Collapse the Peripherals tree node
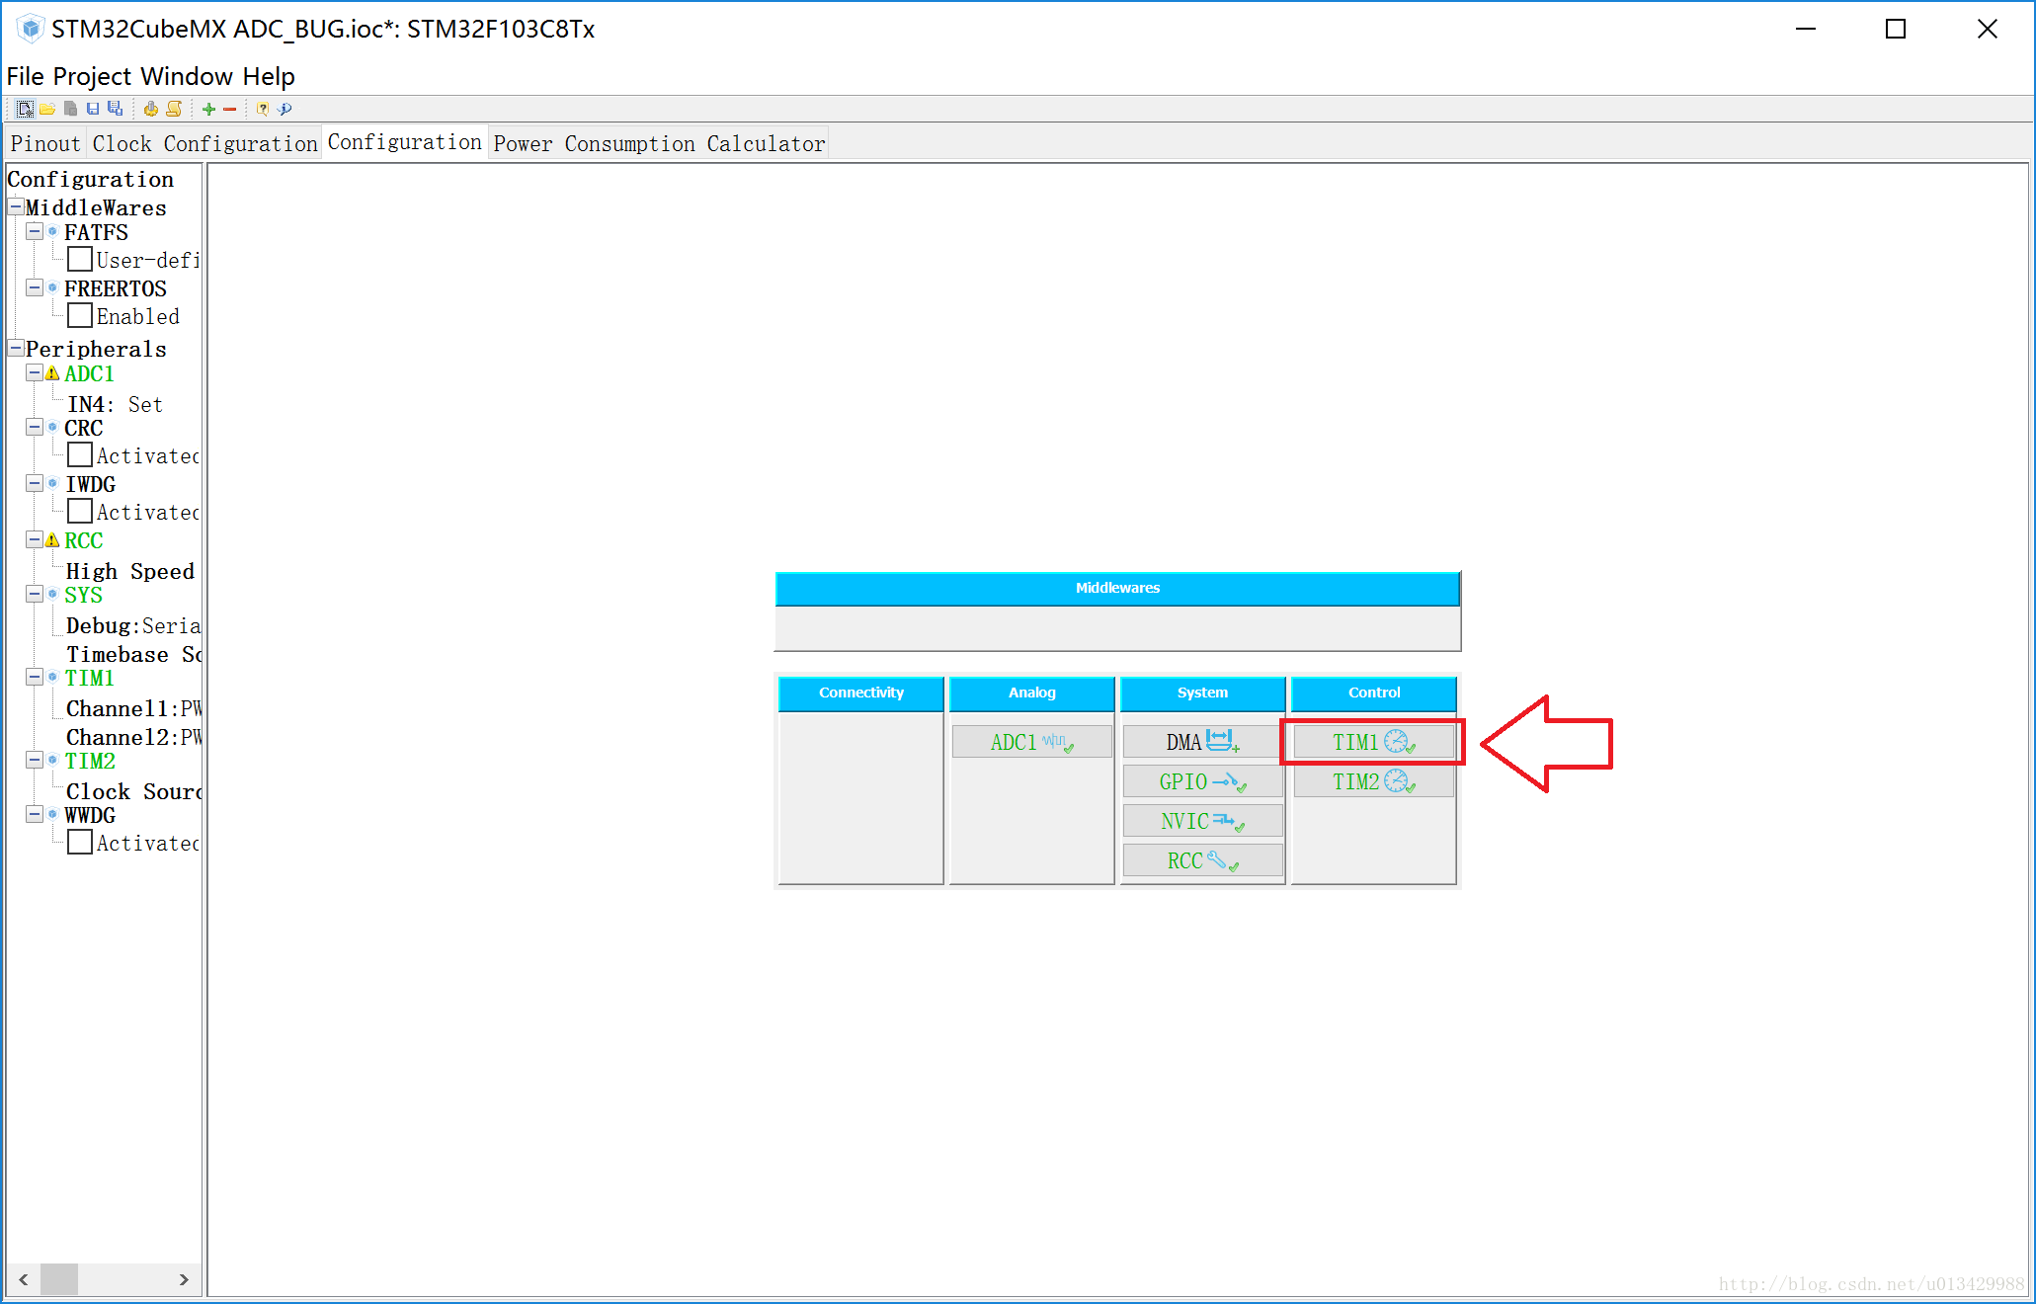 pyautogui.click(x=16, y=348)
